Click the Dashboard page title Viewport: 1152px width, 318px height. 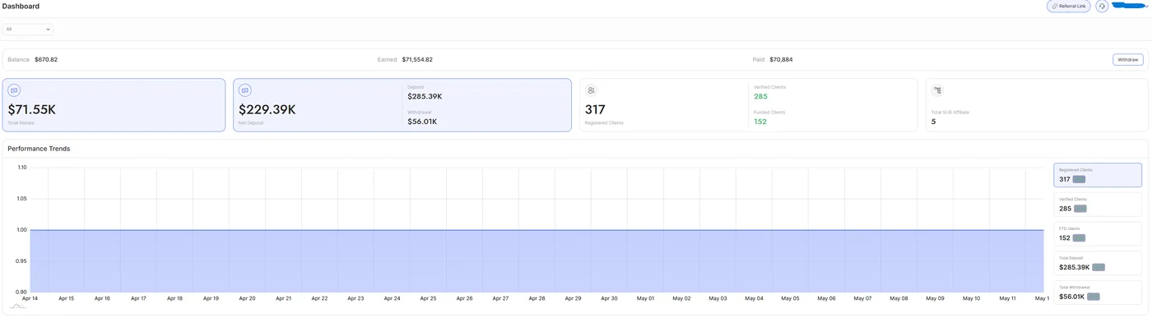pos(21,7)
